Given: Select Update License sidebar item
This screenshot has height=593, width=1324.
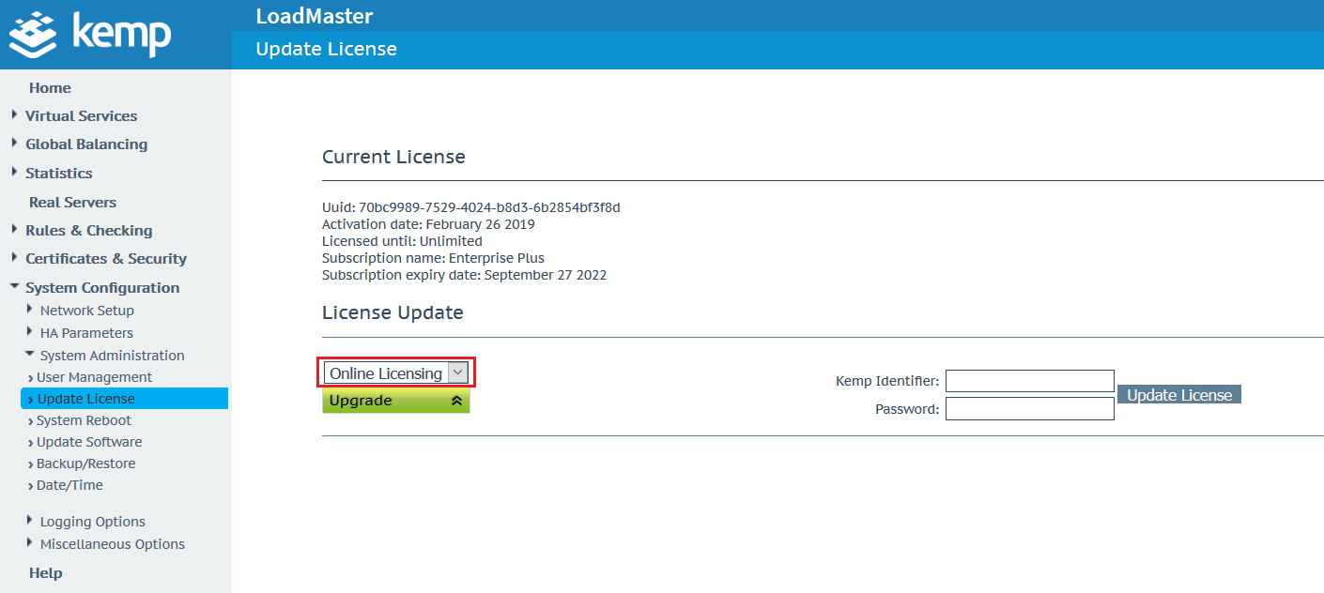Looking at the screenshot, I should tap(124, 399).
